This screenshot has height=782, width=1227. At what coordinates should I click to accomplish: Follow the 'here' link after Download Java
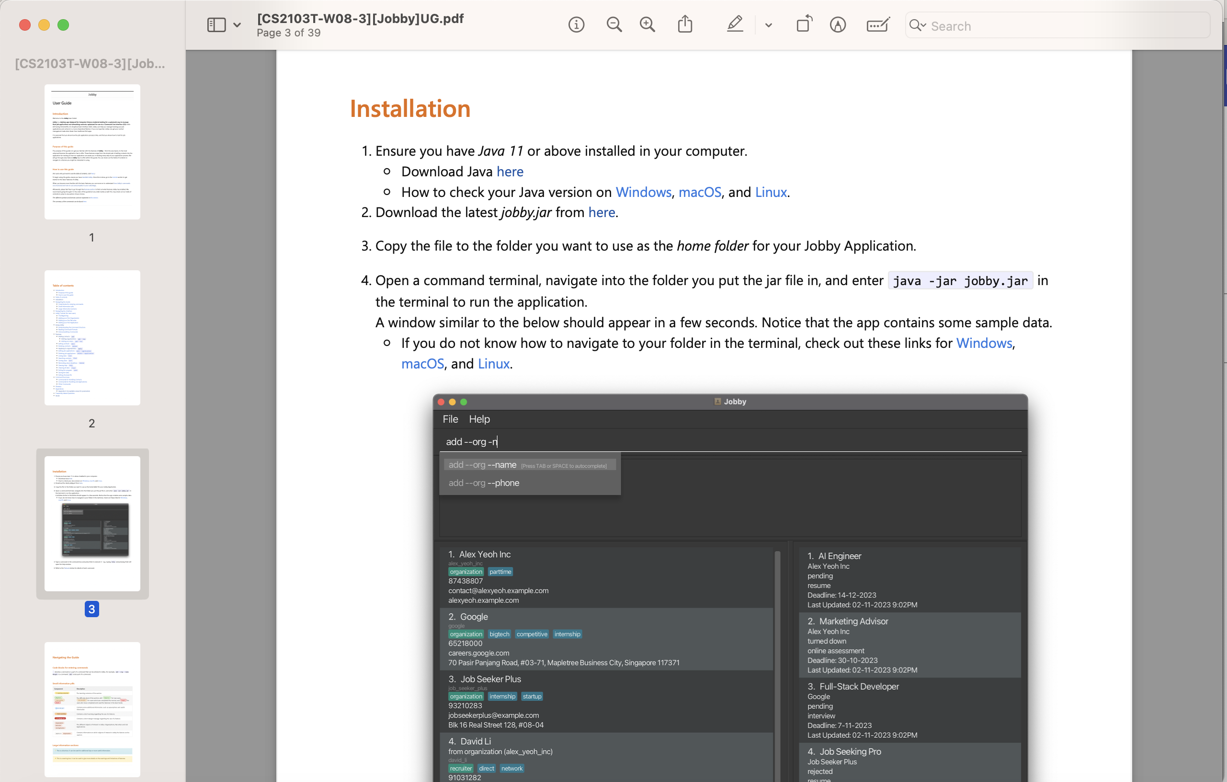coord(510,172)
